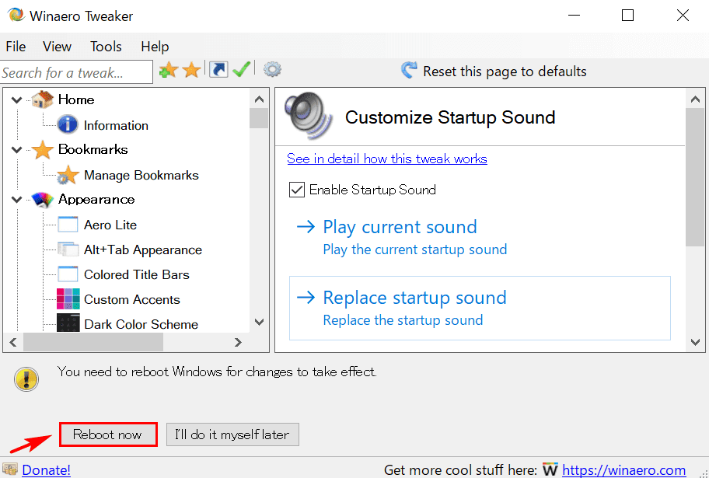Open the Tools menu
Viewport: 709px width, 478px height.
[x=106, y=47]
